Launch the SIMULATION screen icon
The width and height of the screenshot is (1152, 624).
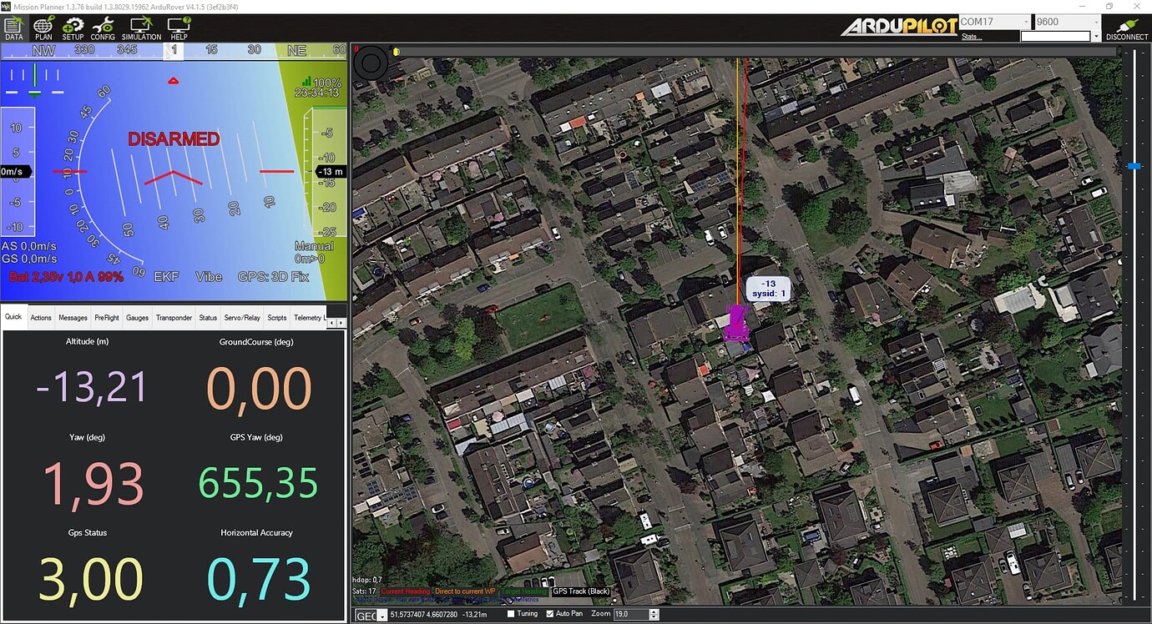tap(140, 28)
